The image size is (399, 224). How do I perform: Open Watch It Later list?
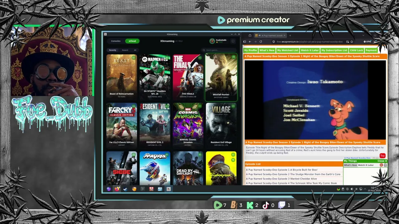pyautogui.click(x=310, y=50)
